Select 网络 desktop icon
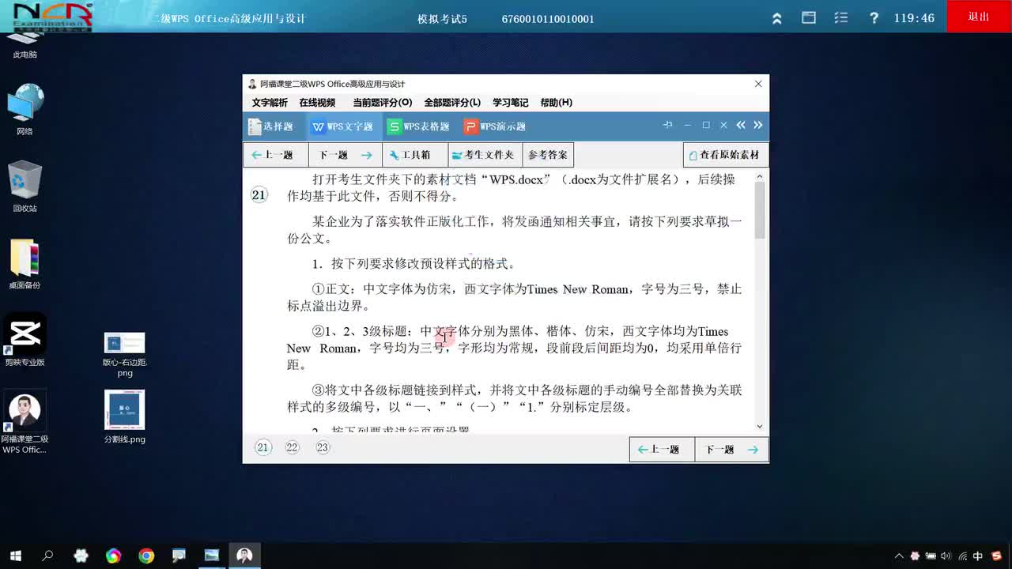Viewport: 1012px width, 569px height. pyautogui.click(x=25, y=109)
